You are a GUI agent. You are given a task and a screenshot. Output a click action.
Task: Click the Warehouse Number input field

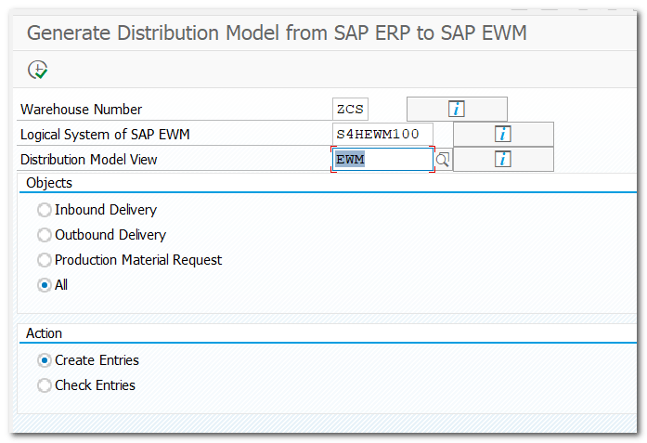(351, 110)
